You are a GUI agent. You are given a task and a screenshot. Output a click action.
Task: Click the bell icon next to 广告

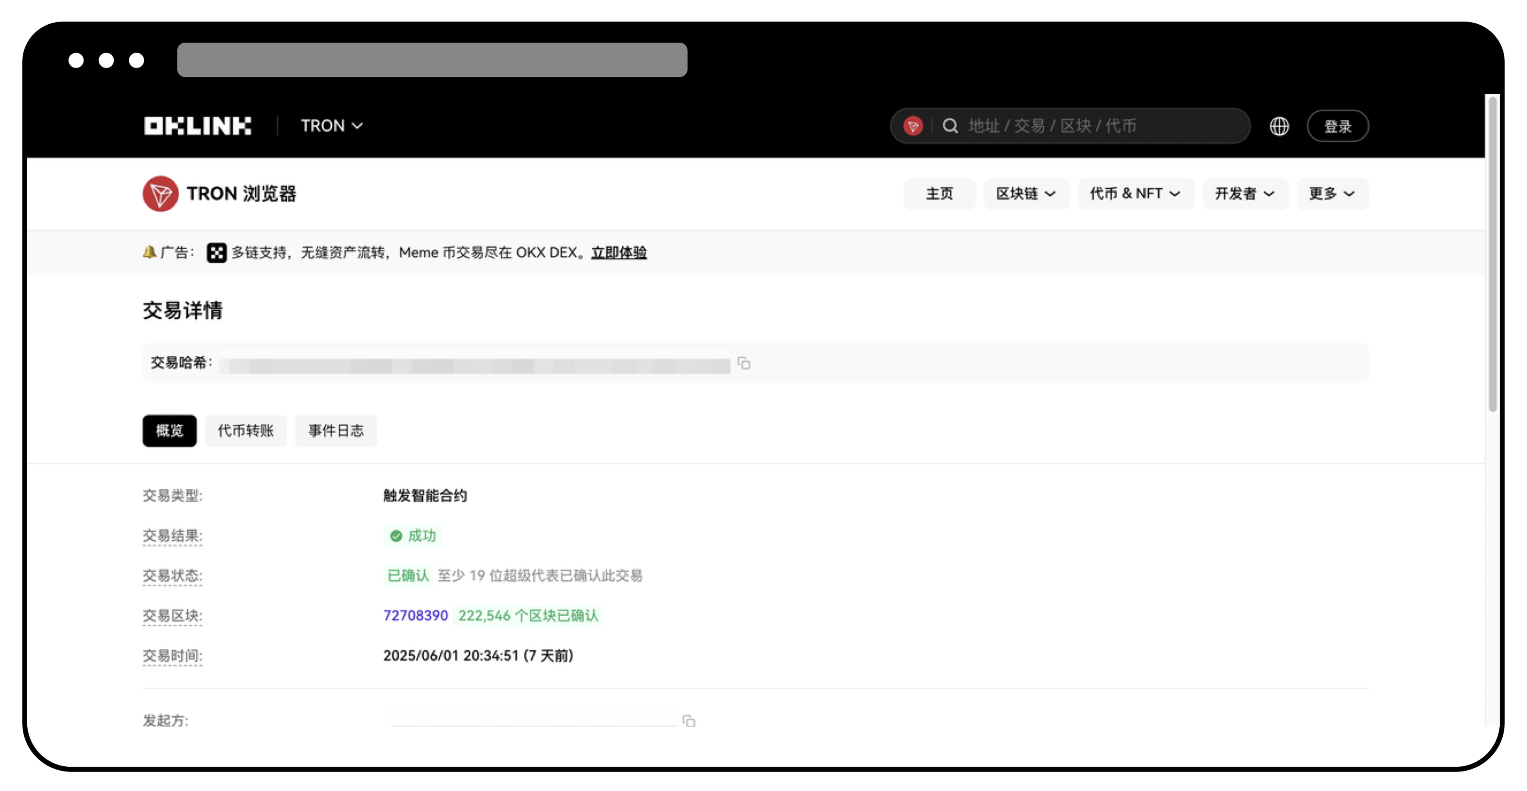[150, 251]
